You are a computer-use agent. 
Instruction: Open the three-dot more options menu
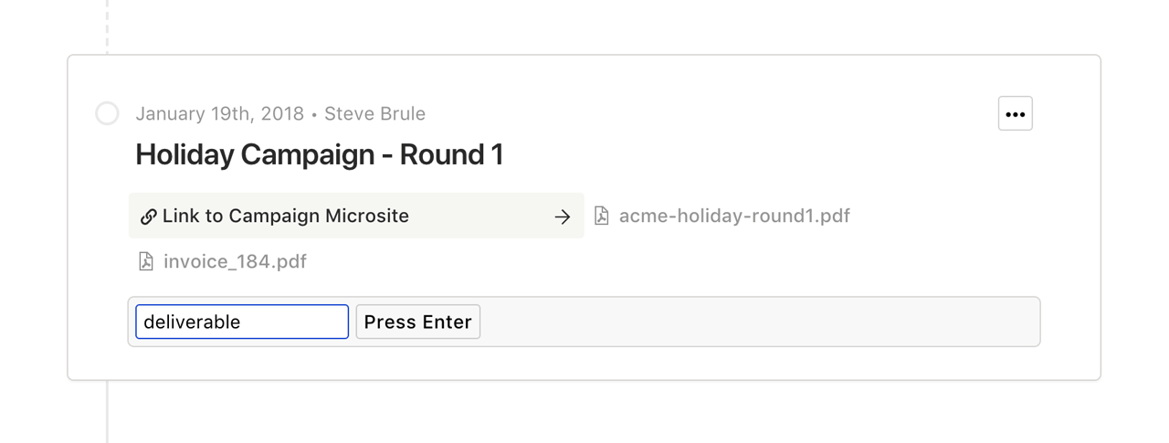point(1015,114)
